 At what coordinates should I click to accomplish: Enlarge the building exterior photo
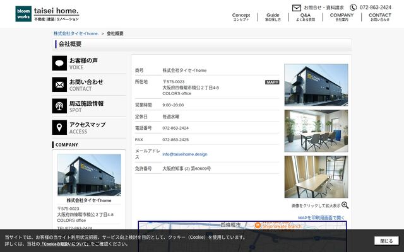316,85
